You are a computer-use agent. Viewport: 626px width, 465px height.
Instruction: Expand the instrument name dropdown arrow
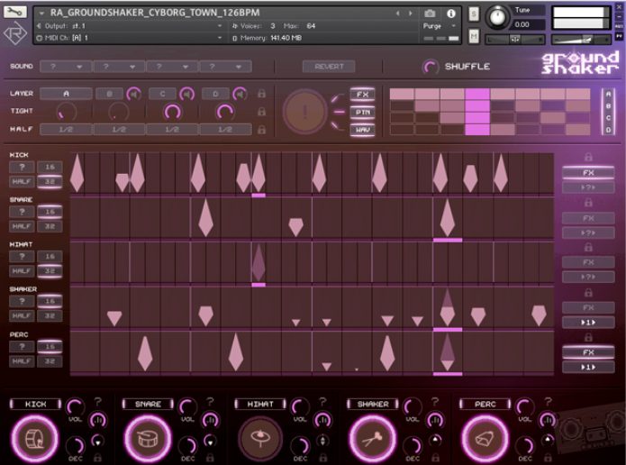[41, 14]
